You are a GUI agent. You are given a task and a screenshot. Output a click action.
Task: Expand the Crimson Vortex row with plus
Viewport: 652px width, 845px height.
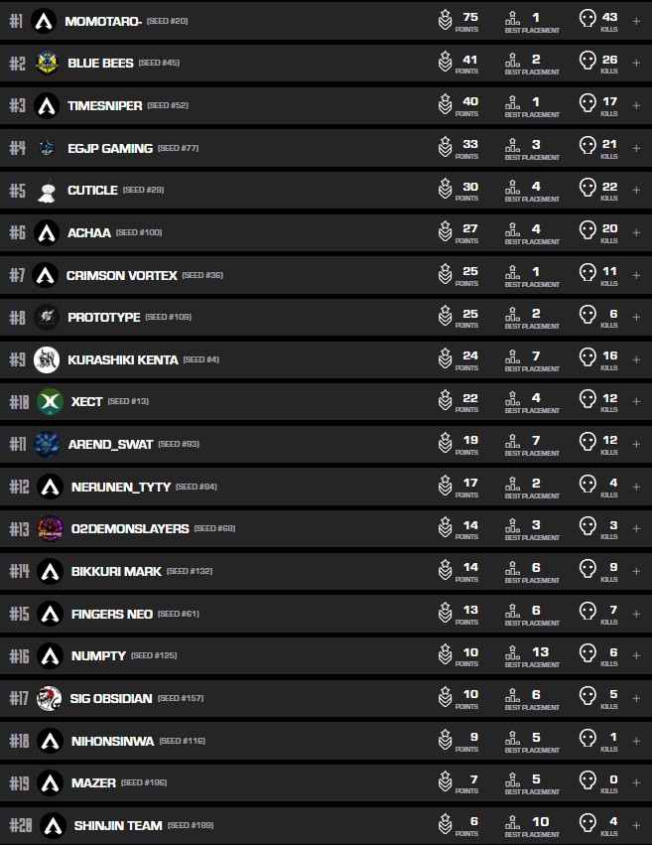636,274
